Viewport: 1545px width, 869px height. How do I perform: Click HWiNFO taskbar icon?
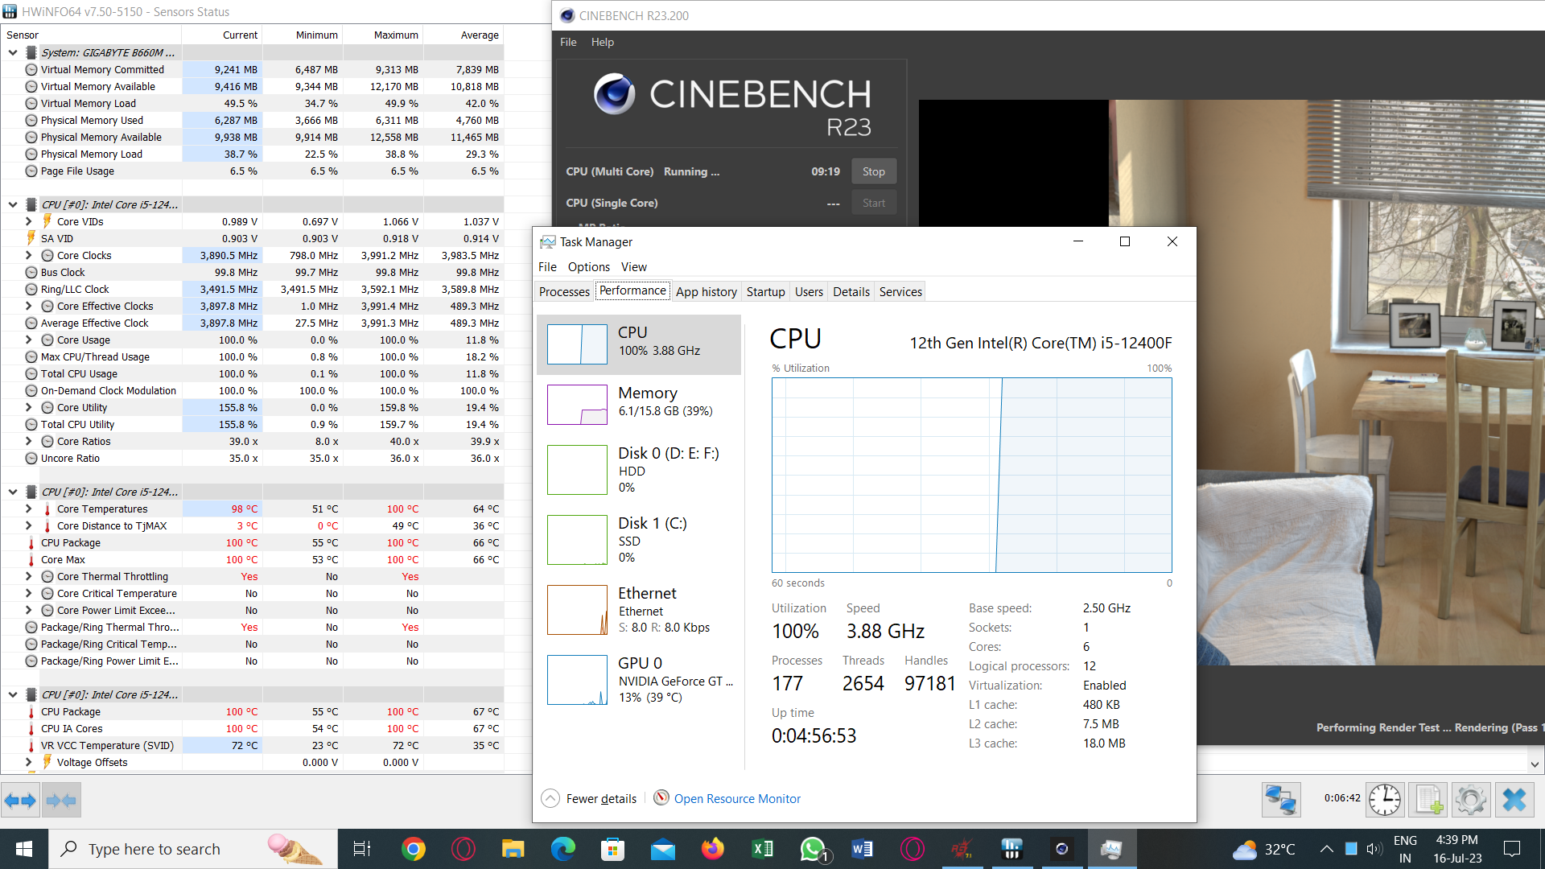[1011, 849]
